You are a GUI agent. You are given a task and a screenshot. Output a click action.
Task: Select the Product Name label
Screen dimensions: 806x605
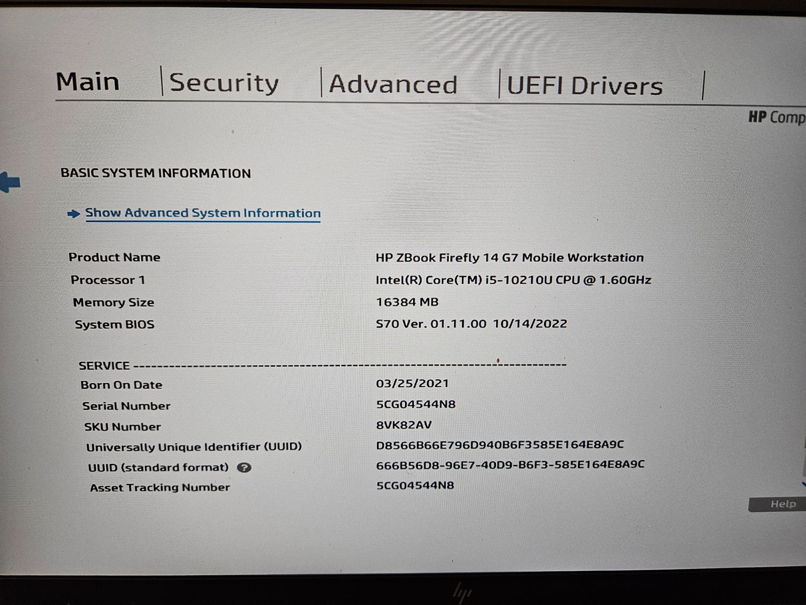(x=114, y=257)
